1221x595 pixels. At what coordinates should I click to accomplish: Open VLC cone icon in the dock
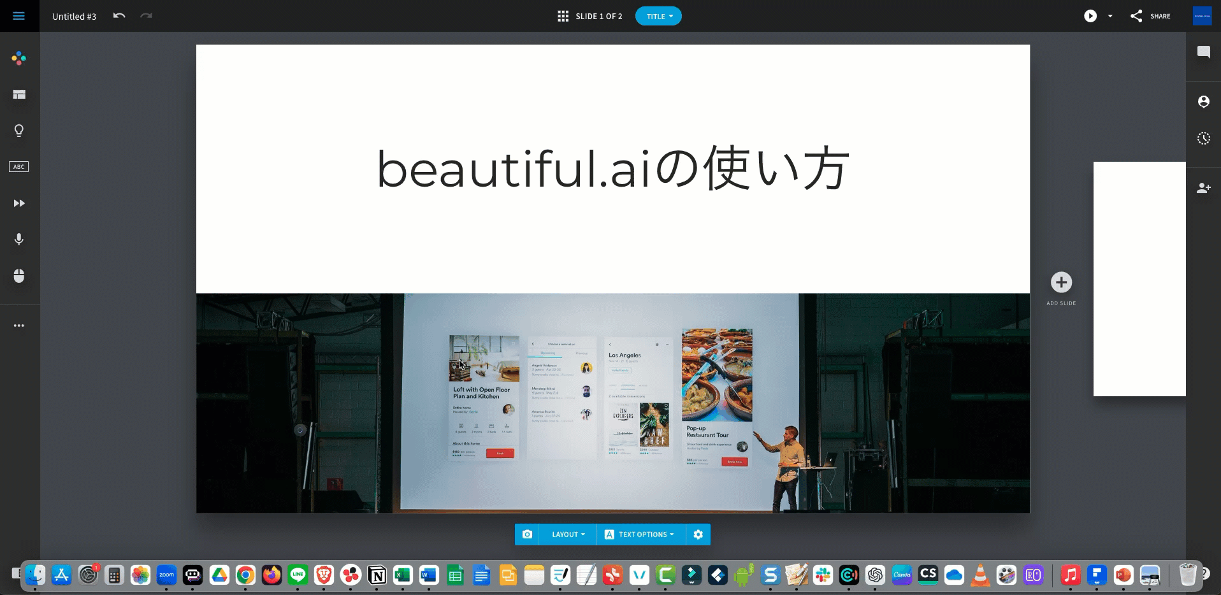coord(980,575)
